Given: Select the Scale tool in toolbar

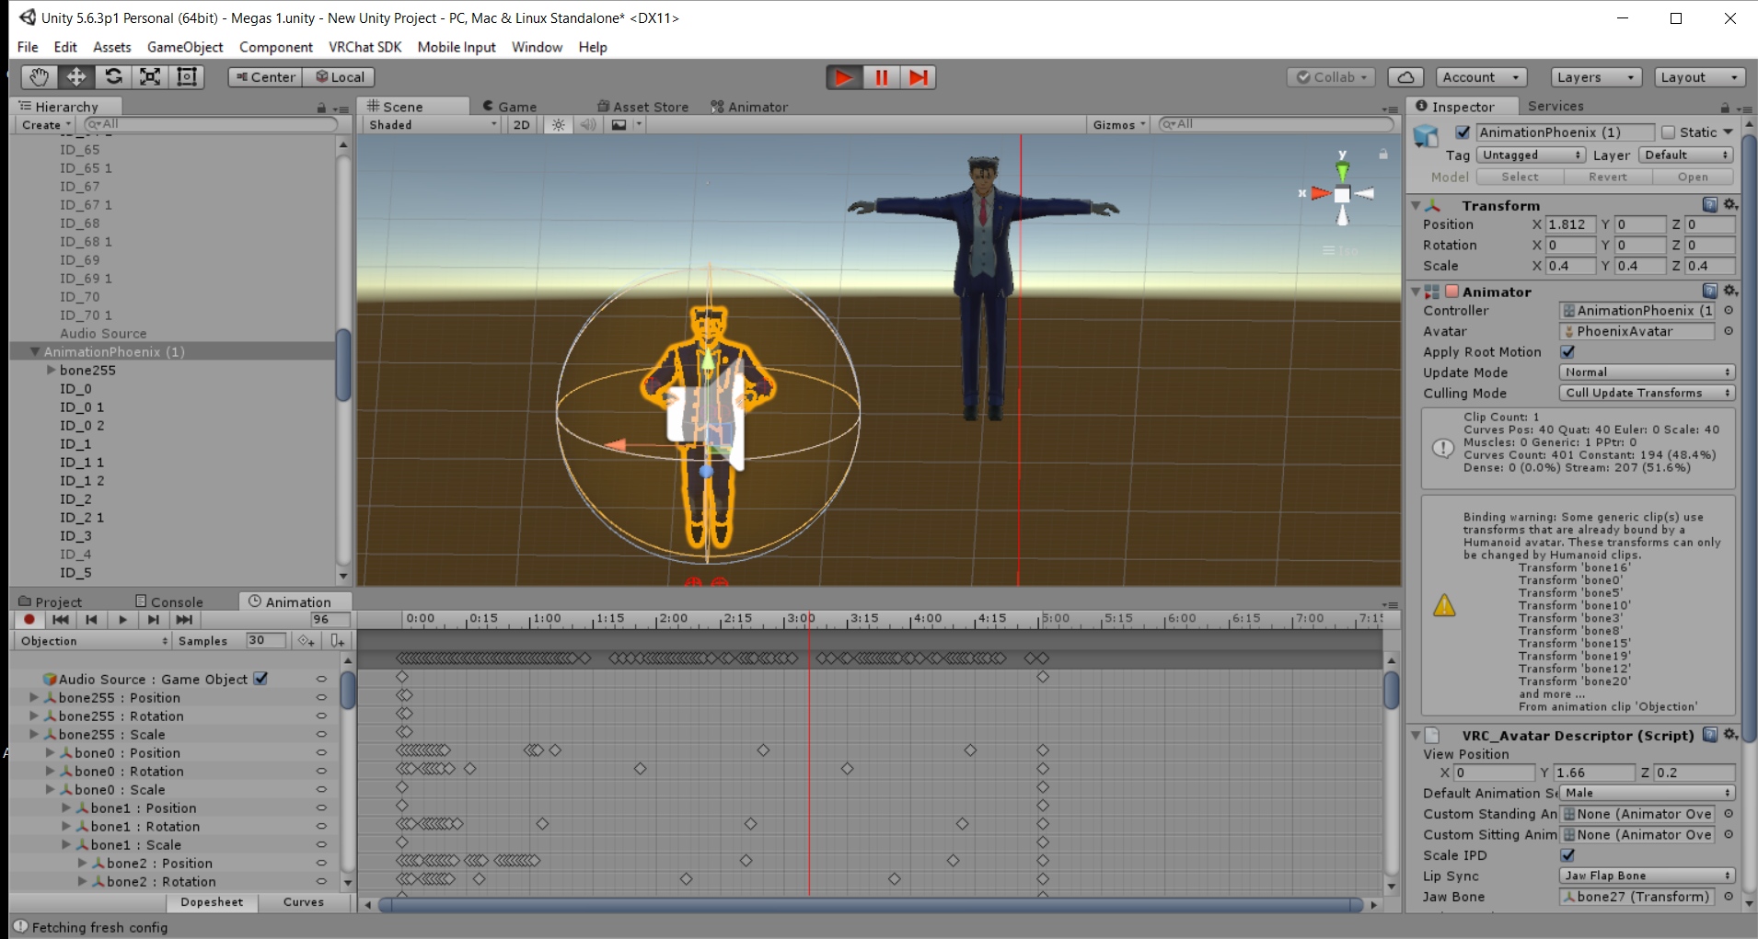Looking at the screenshot, I should pos(150,77).
